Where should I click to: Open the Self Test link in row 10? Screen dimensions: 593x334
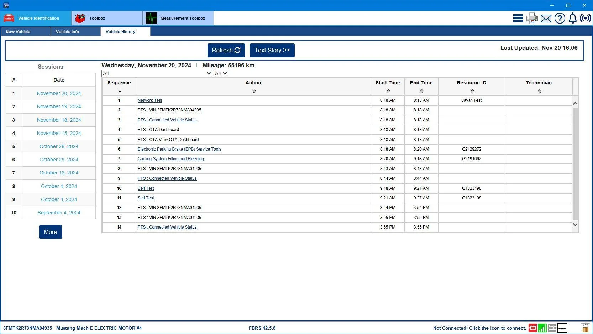tap(146, 188)
